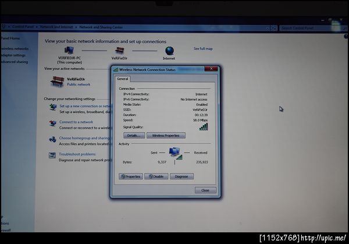Open Connect to a network link

pyautogui.click(x=76, y=122)
